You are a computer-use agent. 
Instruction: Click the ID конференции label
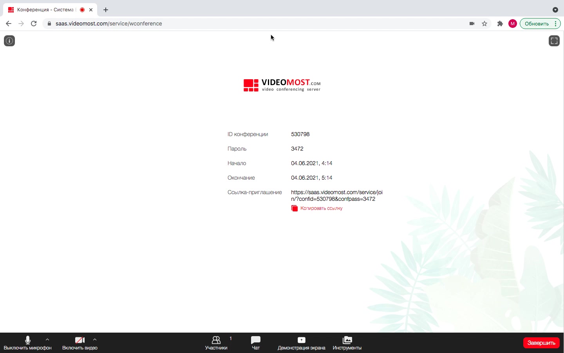[248, 134]
